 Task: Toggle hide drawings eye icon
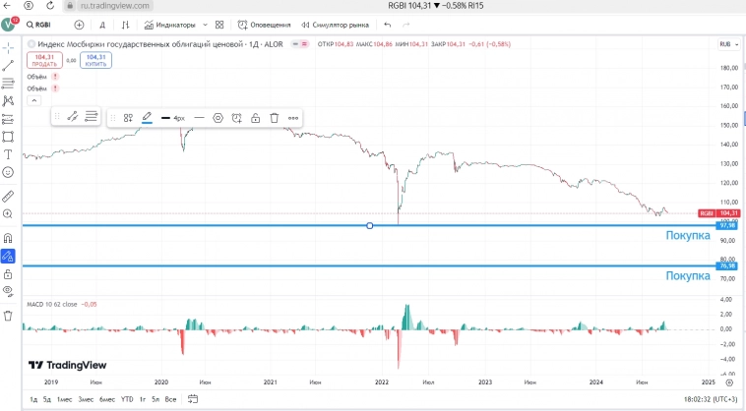click(8, 291)
